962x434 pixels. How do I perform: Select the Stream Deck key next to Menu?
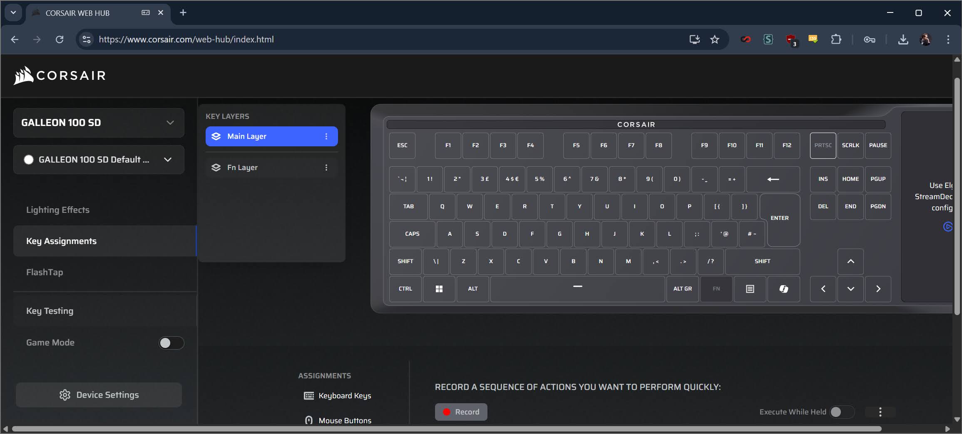click(783, 289)
